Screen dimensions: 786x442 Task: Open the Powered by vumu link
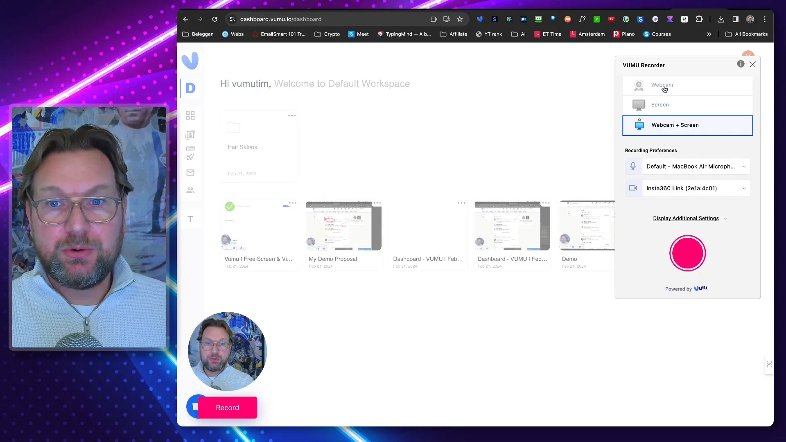(x=687, y=289)
